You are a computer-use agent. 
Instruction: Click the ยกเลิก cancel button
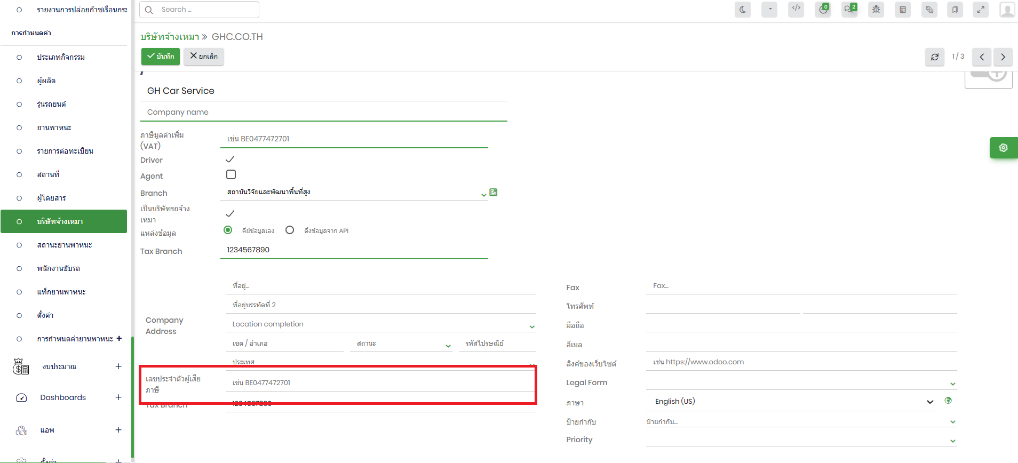(204, 56)
